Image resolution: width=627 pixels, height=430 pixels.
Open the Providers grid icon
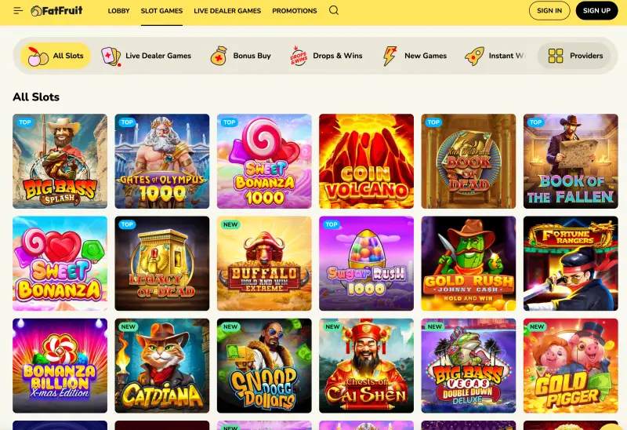click(556, 56)
